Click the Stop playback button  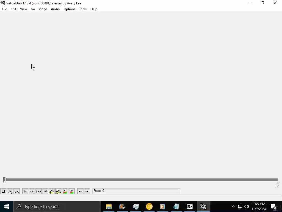[3, 192]
